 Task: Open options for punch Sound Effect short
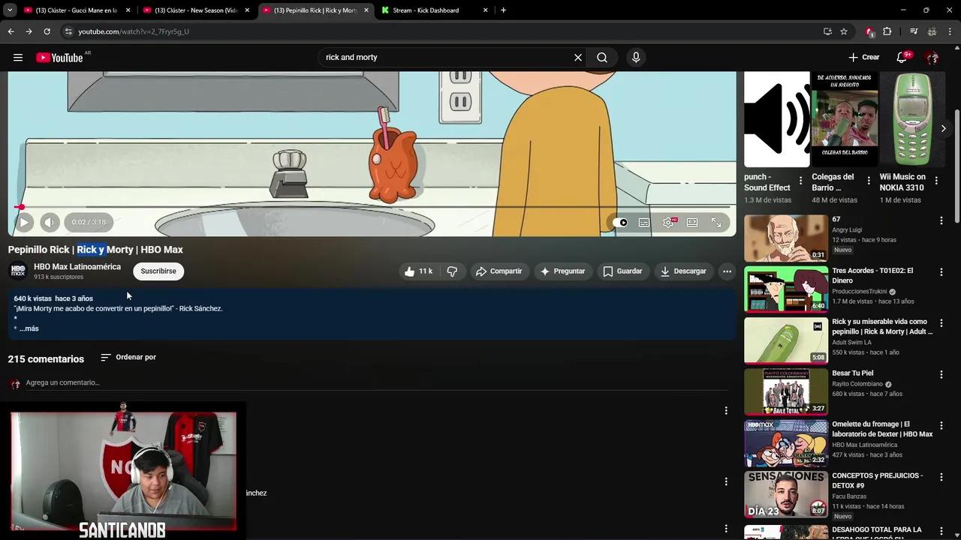(800, 181)
